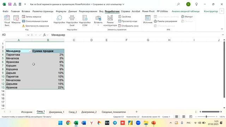Open the Менеджер filter dropdown in A3

pos(30,51)
